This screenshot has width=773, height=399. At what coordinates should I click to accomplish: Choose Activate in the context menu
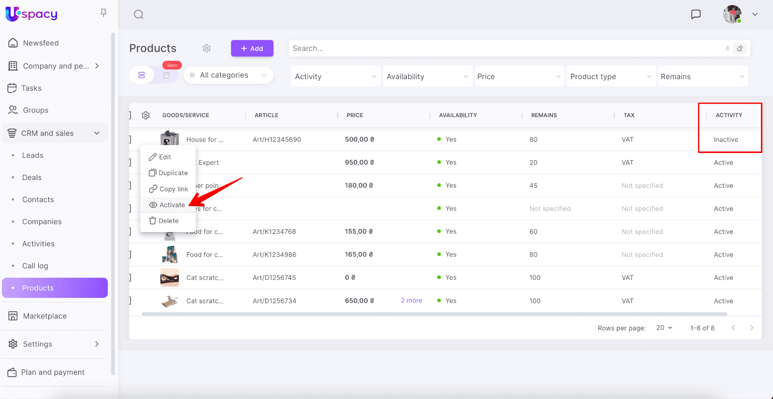click(x=168, y=205)
